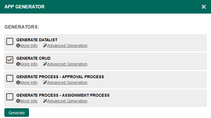Click info icon under Assignment Process
Screen dimensions: 211x118
pyautogui.click(x=18, y=101)
